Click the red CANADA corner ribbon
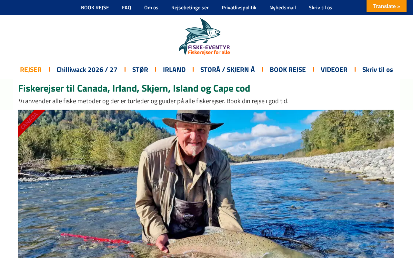Image resolution: width=413 pixels, height=258 pixels. tap(29, 121)
